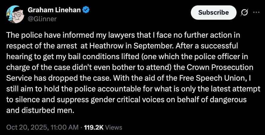The height and width of the screenshot is (135, 265).
Task: Click the blue verified checkmark badge
Action: pyautogui.click(x=86, y=10)
